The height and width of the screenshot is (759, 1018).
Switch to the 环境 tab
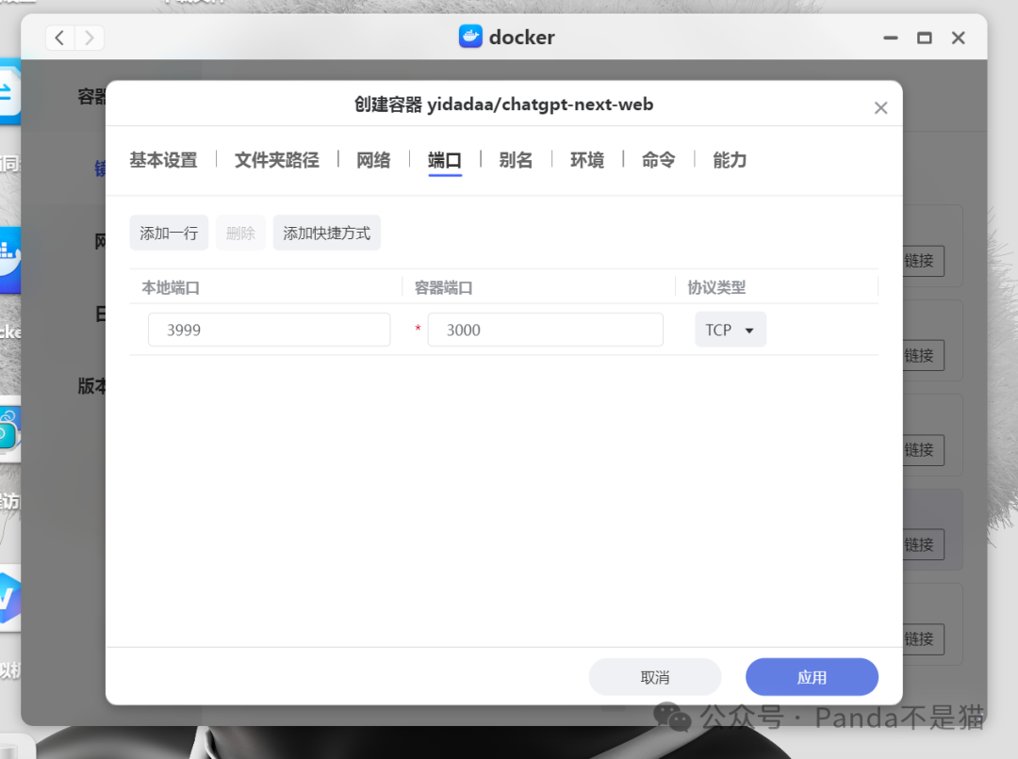[586, 160]
